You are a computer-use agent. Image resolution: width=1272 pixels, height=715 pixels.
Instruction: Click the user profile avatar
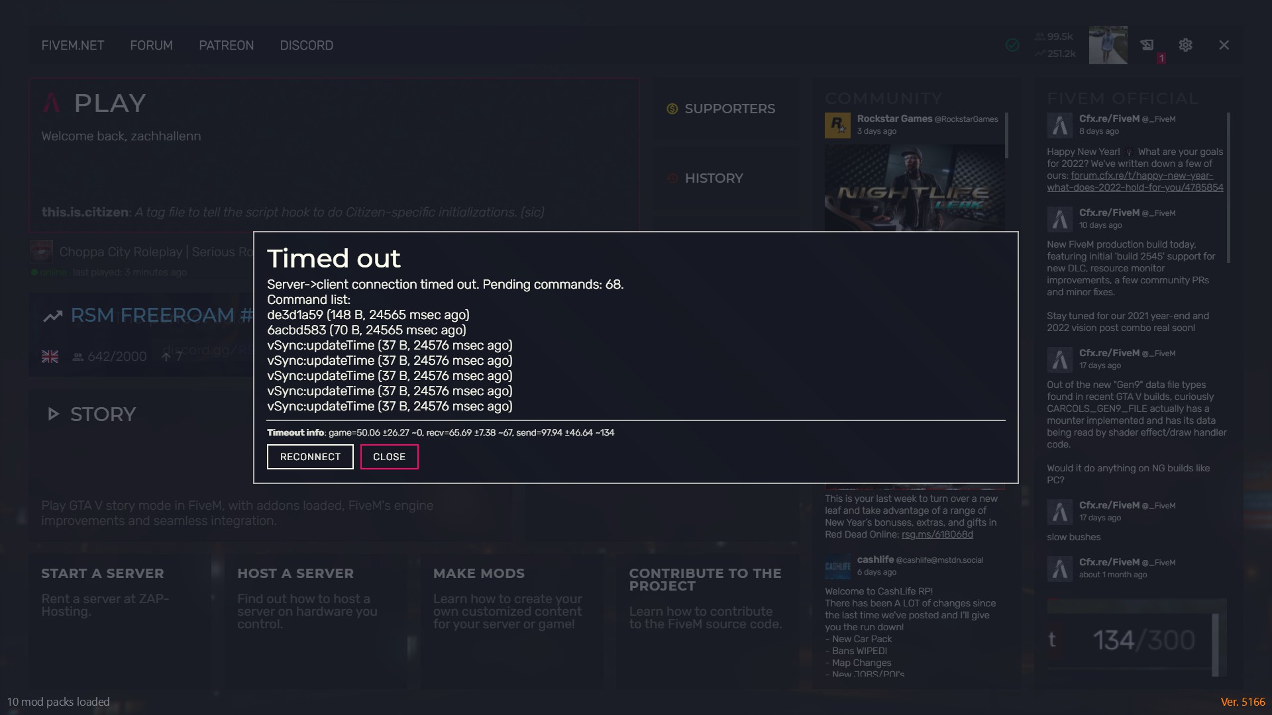(x=1108, y=45)
